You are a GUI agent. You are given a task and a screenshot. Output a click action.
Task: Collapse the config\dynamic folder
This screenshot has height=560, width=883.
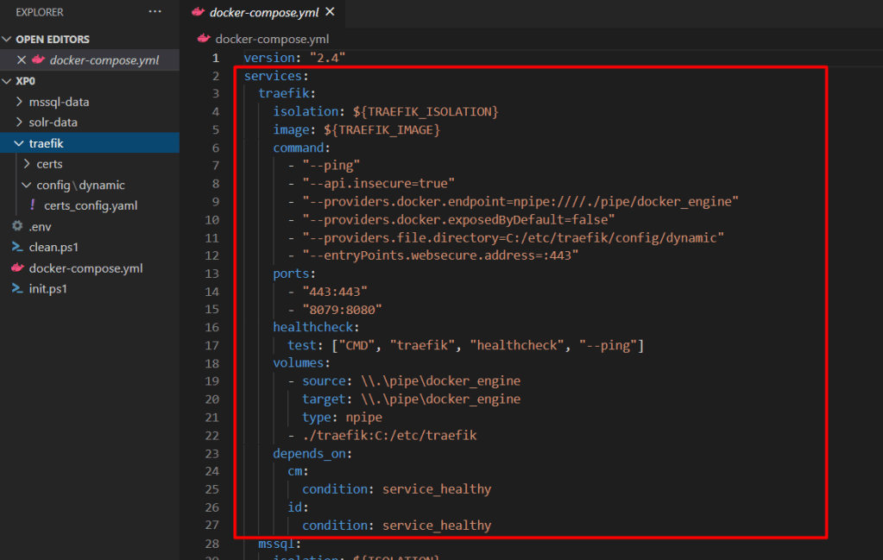[27, 185]
